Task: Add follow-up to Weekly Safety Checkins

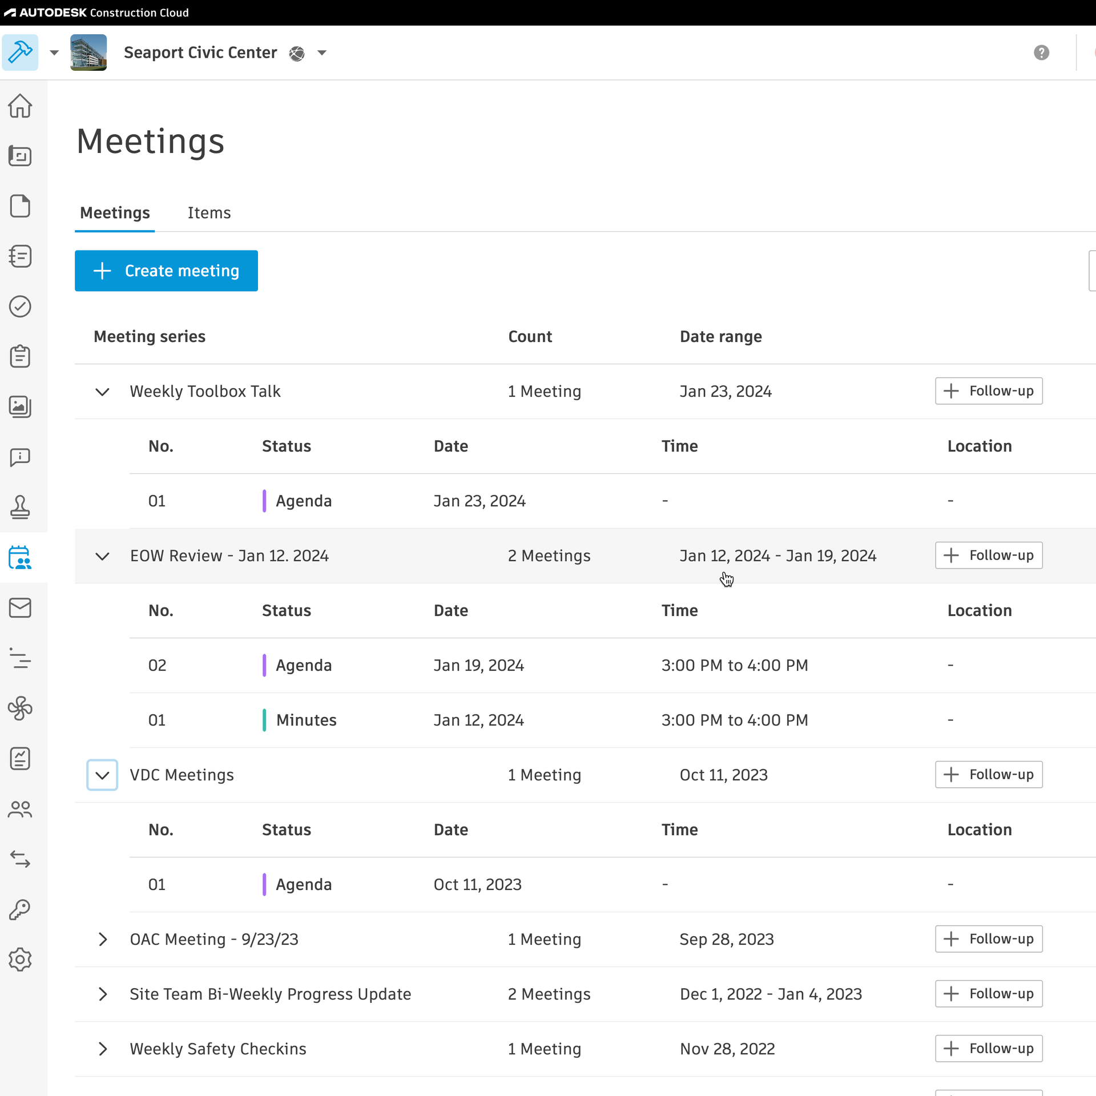Action: click(989, 1049)
